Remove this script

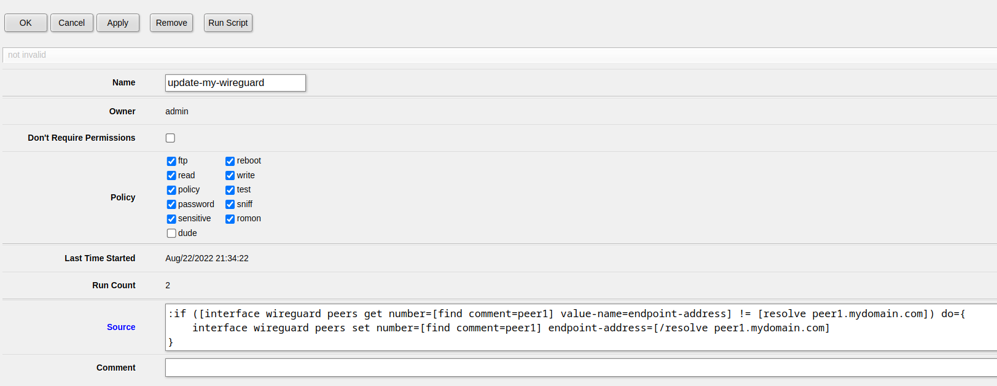(x=171, y=23)
